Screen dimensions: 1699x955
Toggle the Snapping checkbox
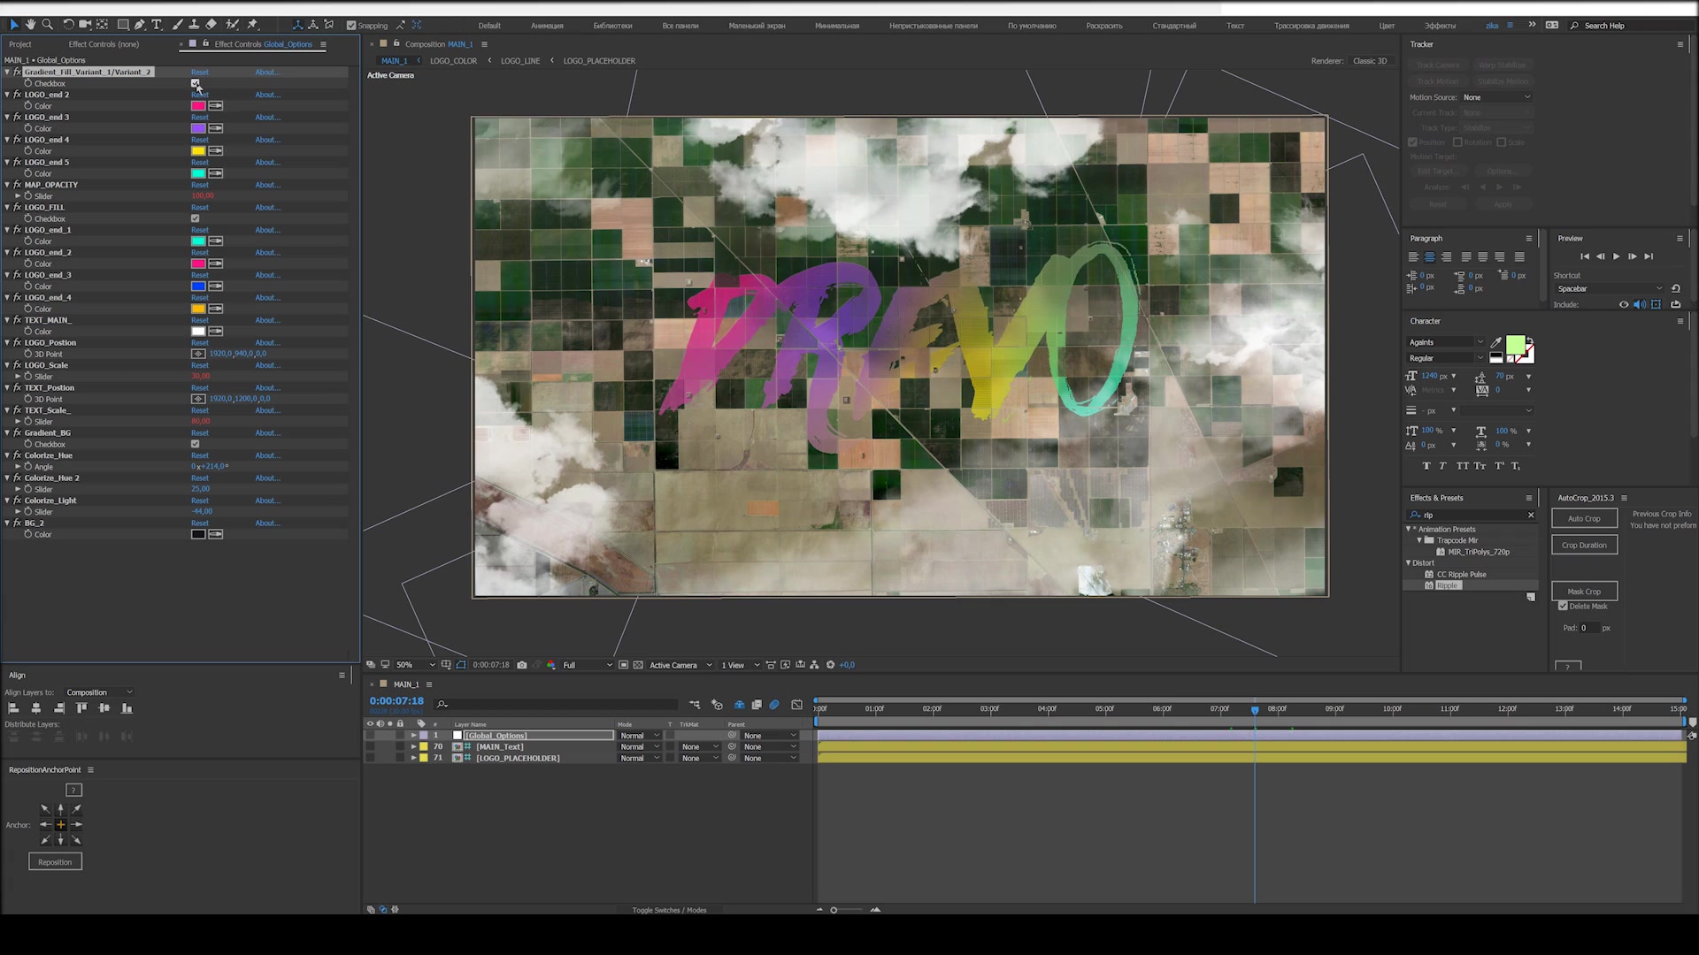point(351,26)
